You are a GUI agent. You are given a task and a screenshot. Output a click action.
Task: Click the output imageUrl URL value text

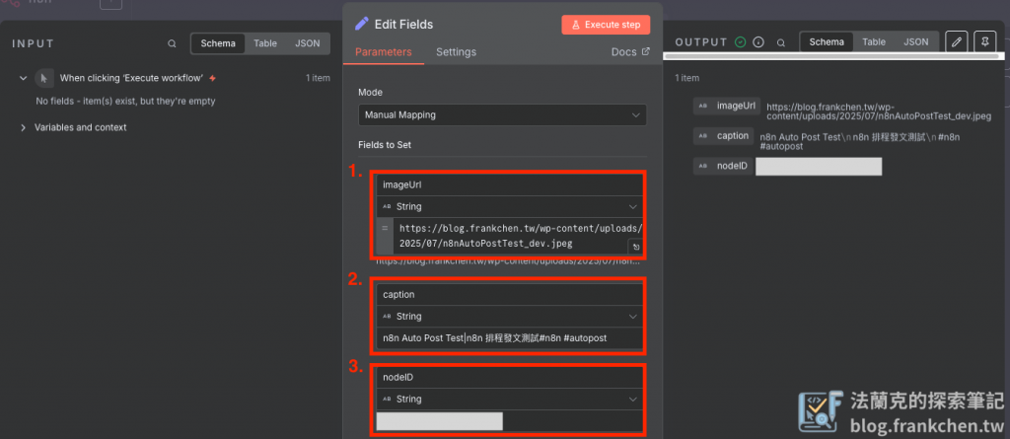click(879, 111)
